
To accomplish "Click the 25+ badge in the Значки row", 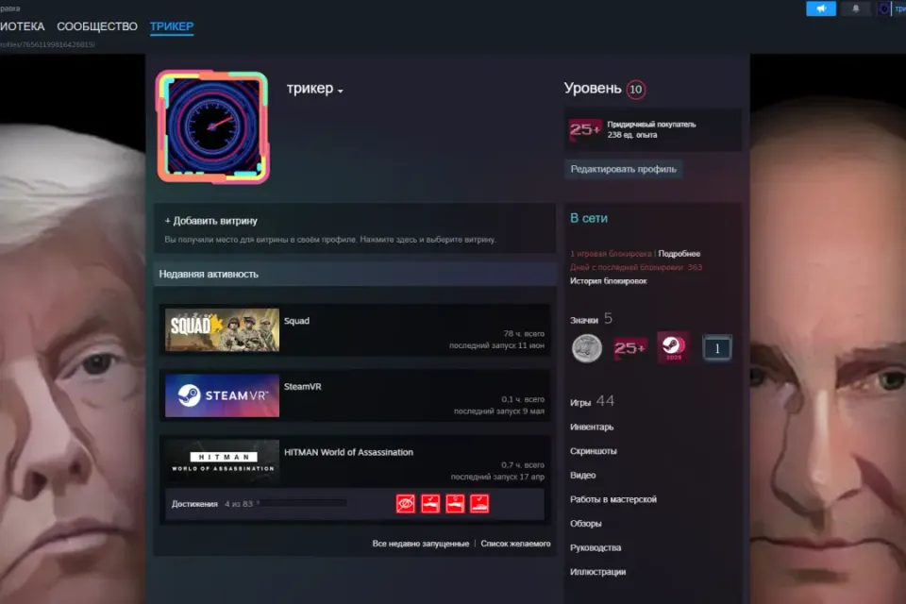I will [x=629, y=348].
